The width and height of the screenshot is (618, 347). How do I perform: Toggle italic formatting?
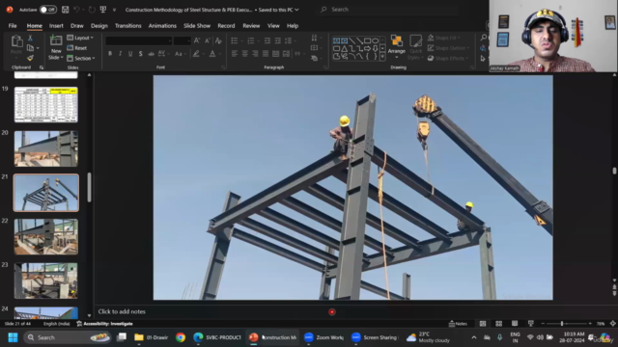pos(120,54)
